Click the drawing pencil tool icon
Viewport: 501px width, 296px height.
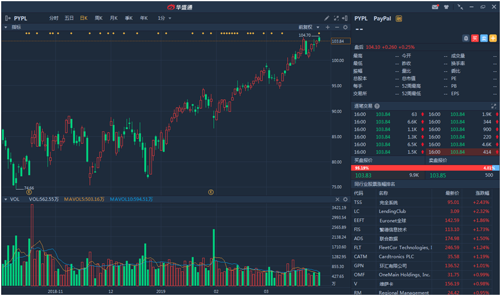point(326,18)
